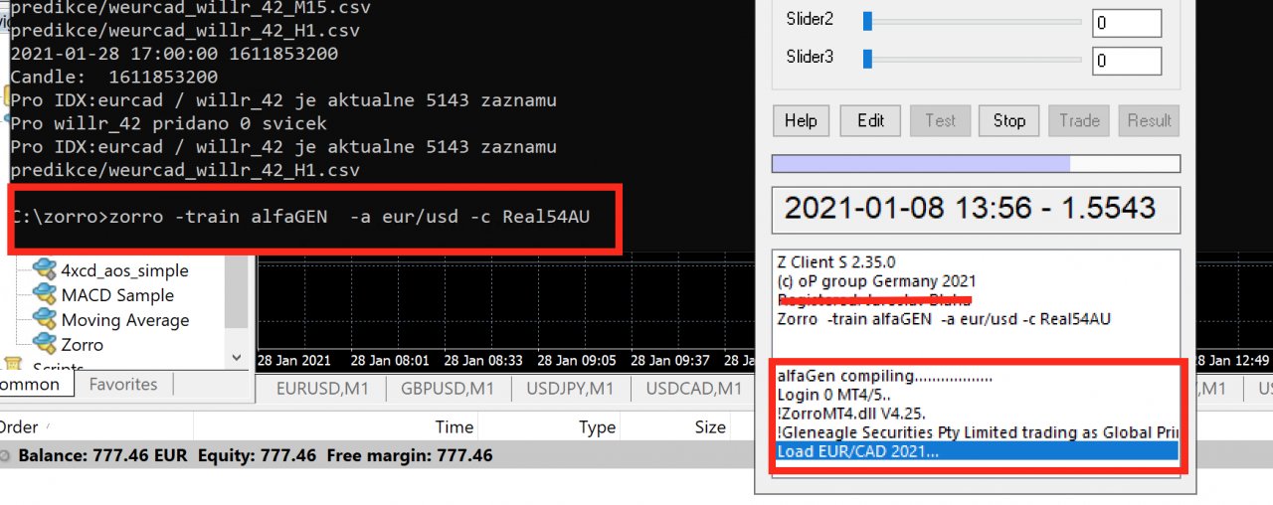Viewport: 1273px width, 505px height.
Task: Focus the Slider2 value input field
Action: [1126, 23]
